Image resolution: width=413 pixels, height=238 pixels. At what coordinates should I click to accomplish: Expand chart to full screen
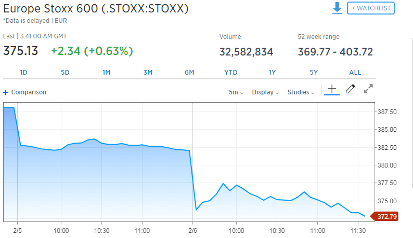pyautogui.click(x=368, y=89)
